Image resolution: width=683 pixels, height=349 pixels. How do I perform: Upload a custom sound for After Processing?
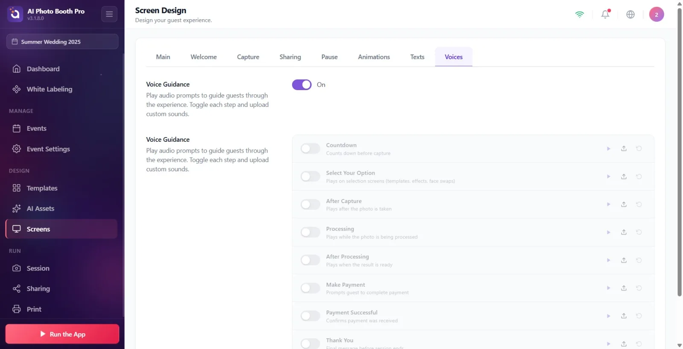(x=624, y=260)
